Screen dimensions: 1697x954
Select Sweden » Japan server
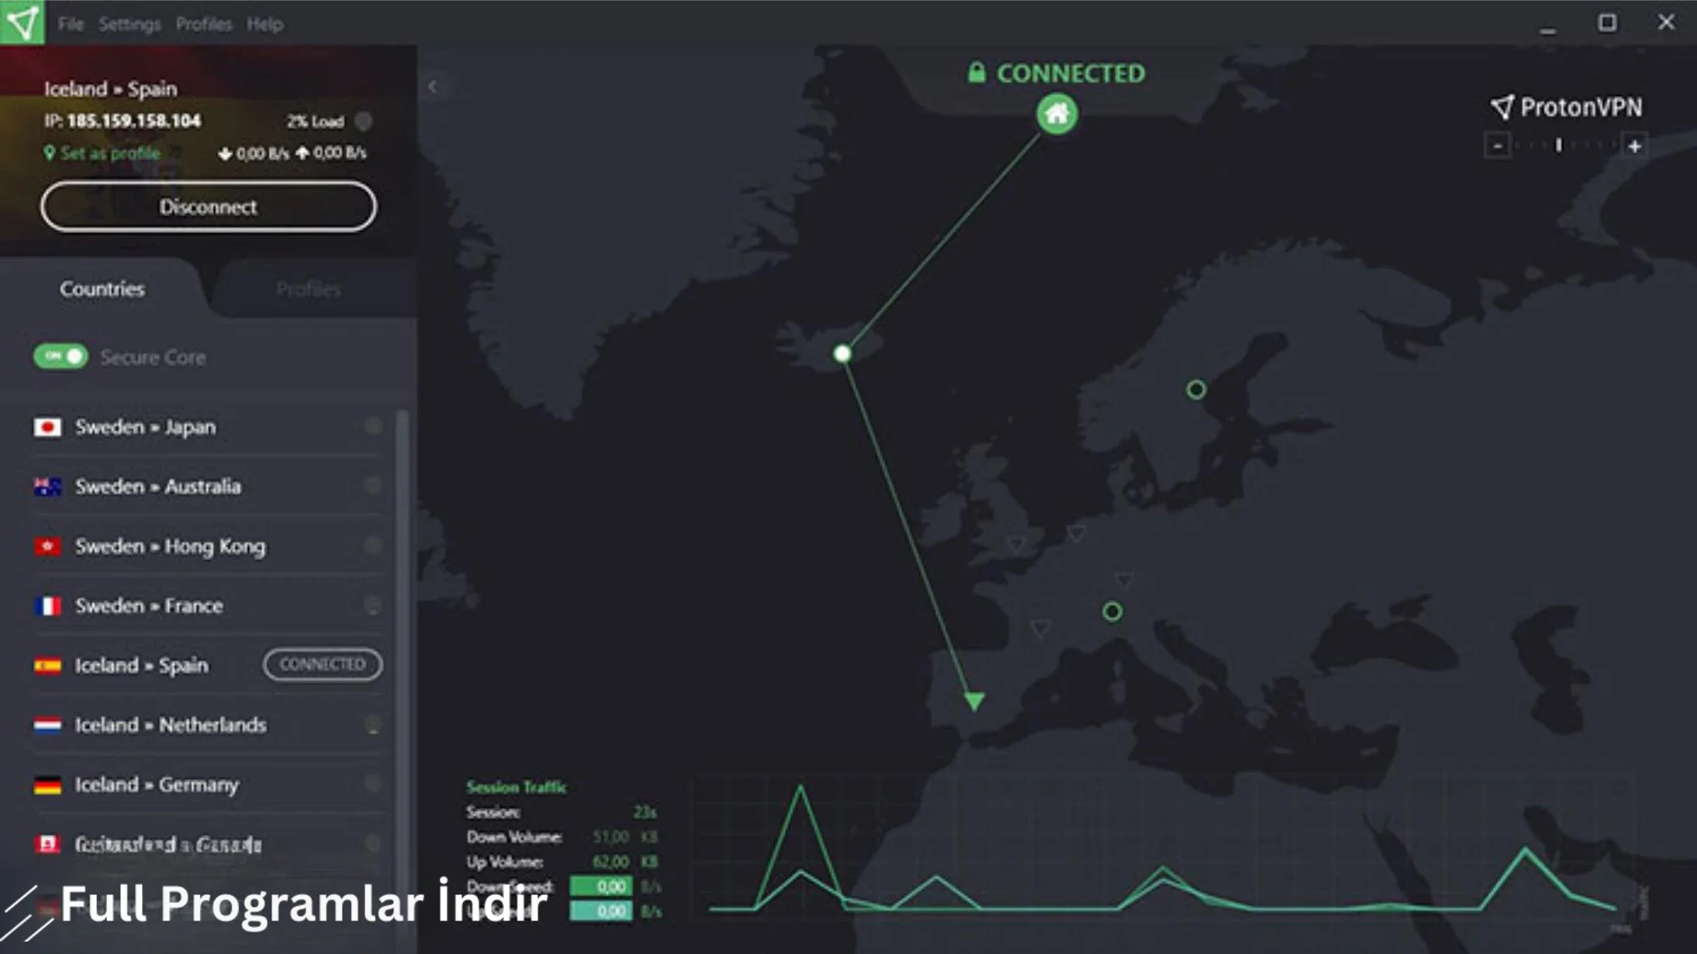click(209, 426)
